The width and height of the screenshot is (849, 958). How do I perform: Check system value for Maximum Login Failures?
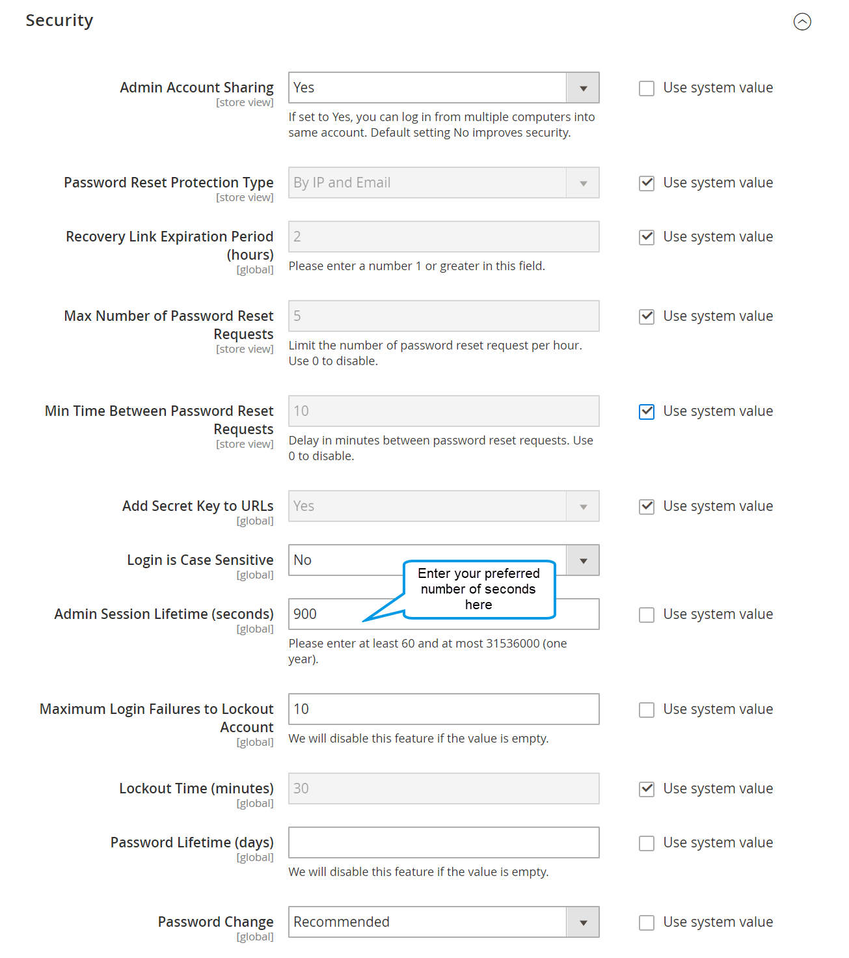[x=647, y=710]
